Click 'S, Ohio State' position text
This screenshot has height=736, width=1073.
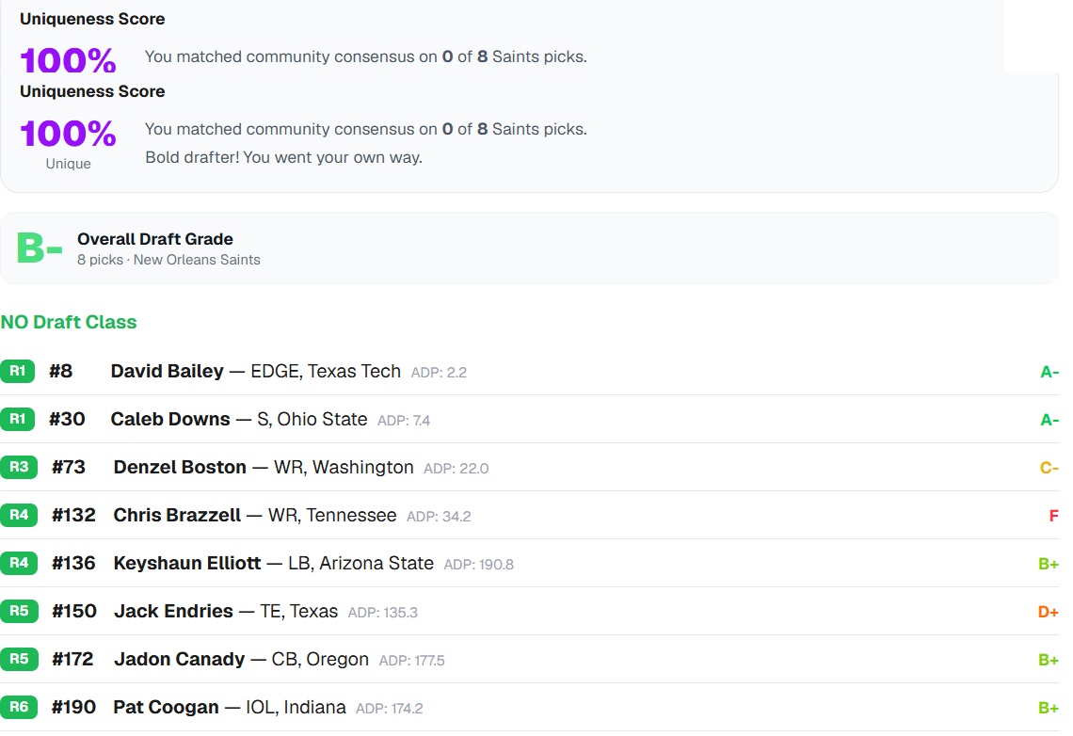point(312,419)
